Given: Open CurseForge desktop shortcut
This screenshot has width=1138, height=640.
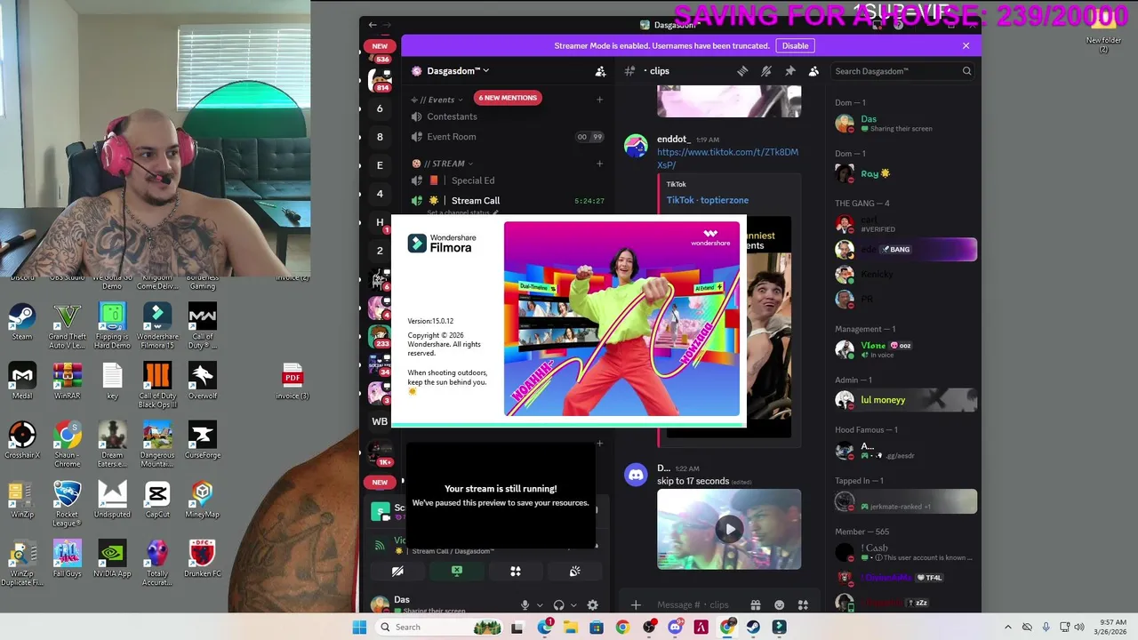Looking at the screenshot, I should tap(203, 440).
